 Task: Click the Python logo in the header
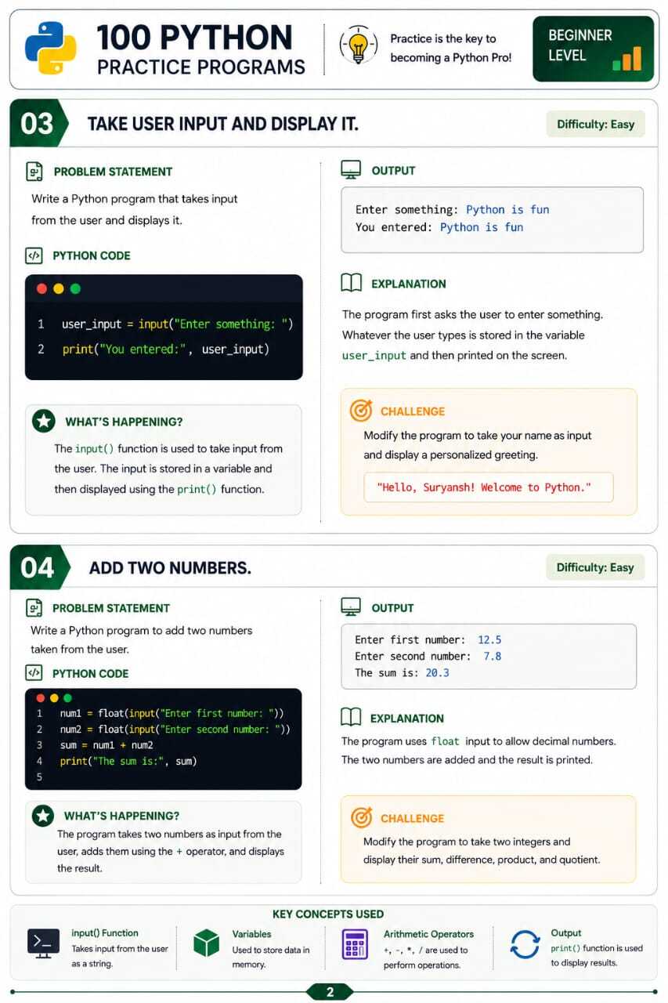pos(50,48)
